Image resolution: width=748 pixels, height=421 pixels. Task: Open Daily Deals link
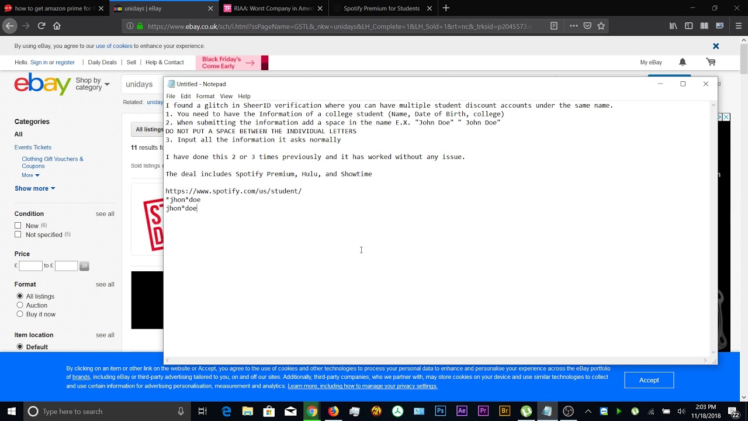pyautogui.click(x=102, y=62)
